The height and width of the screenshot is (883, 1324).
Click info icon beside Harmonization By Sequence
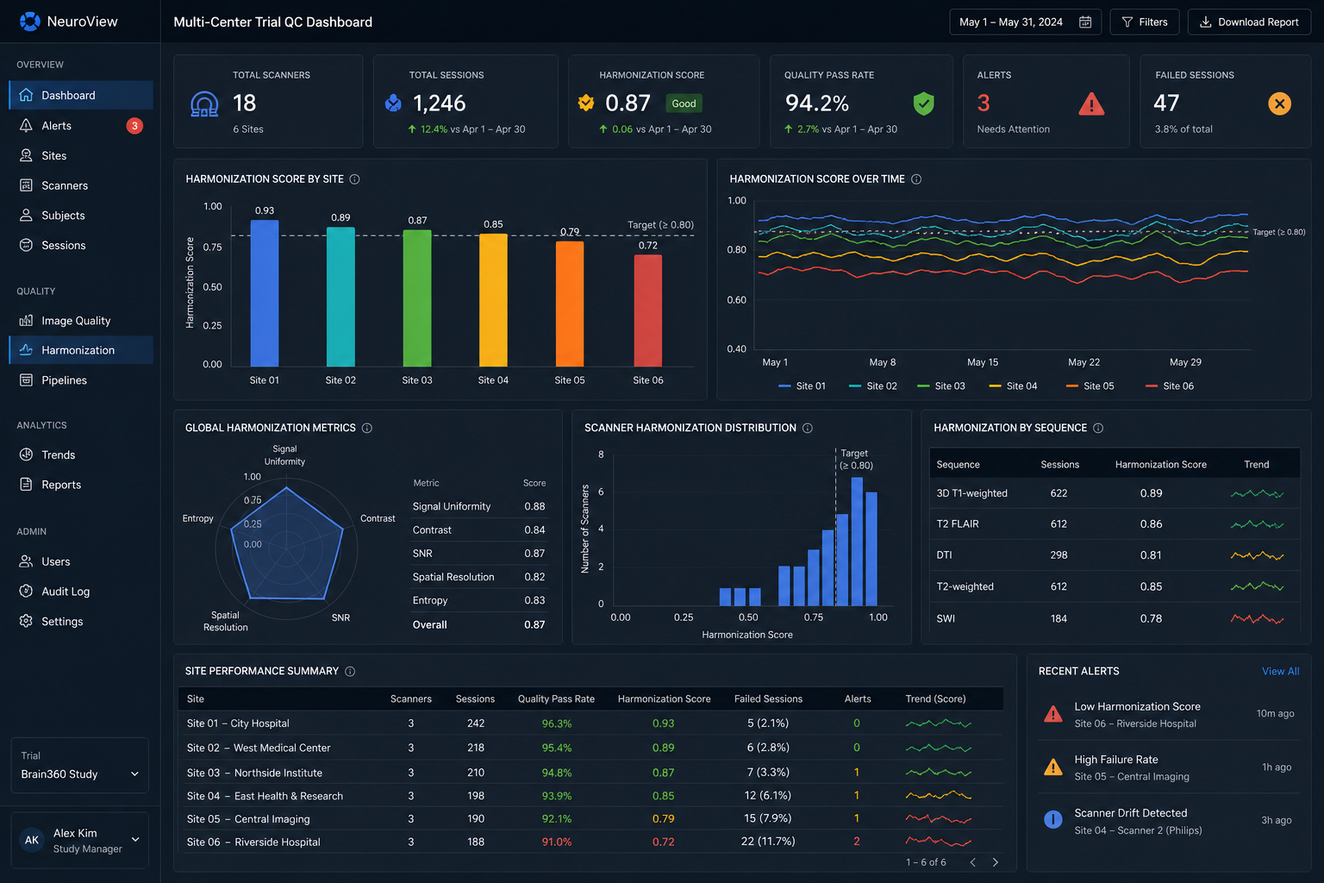click(1098, 428)
